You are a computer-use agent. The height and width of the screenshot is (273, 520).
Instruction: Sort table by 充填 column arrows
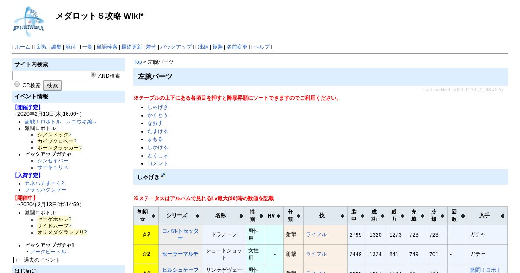point(422,216)
